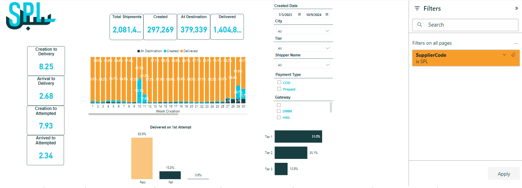Clear the SupplierCode filter with eraser icon
Image resolution: width=522 pixels, height=188 pixels.
(x=513, y=55)
